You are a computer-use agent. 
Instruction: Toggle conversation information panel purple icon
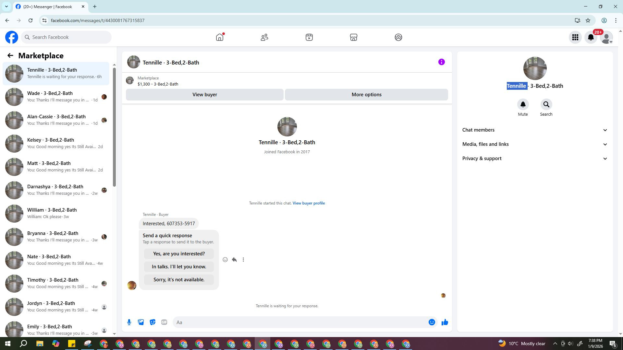point(441,62)
